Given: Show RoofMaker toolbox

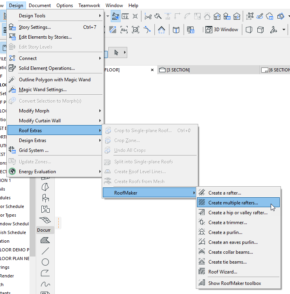Looking at the screenshot, I should [238, 283].
